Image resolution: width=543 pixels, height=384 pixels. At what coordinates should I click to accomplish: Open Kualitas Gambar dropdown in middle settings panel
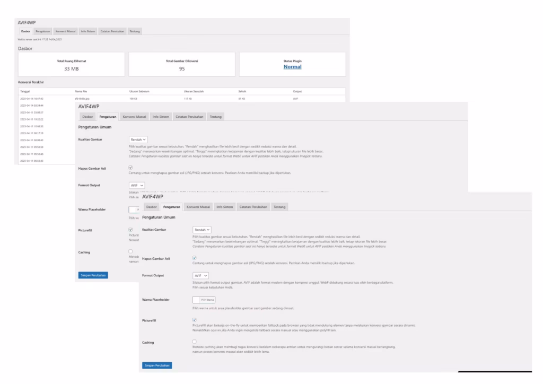point(138,139)
